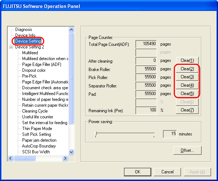Open Page Edge Filler (ADF)
The width and height of the screenshot is (218, 181).
[x=42, y=64]
